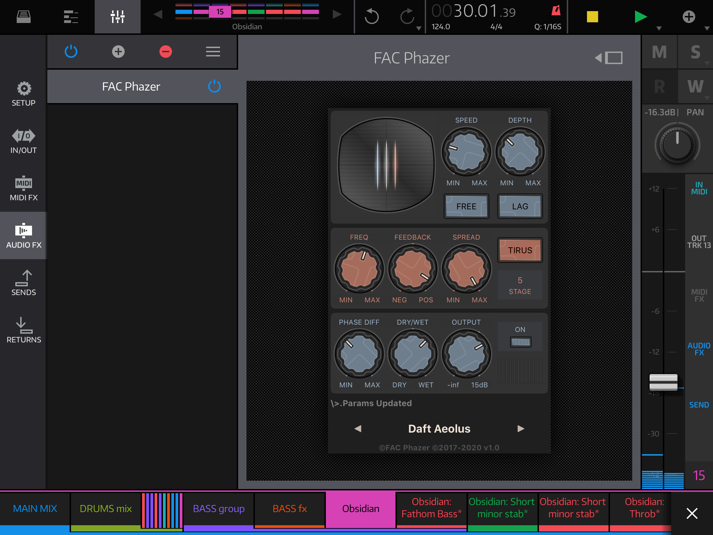Select previous preset arrow
The width and height of the screenshot is (713, 535).
point(358,428)
